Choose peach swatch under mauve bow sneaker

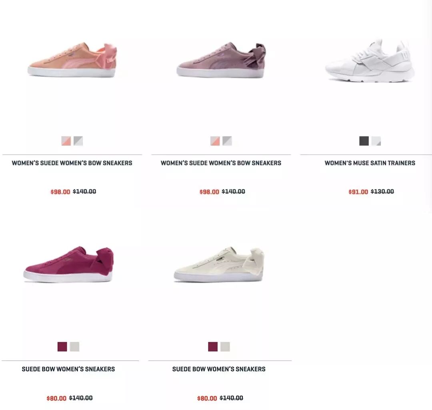click(215, 141)
